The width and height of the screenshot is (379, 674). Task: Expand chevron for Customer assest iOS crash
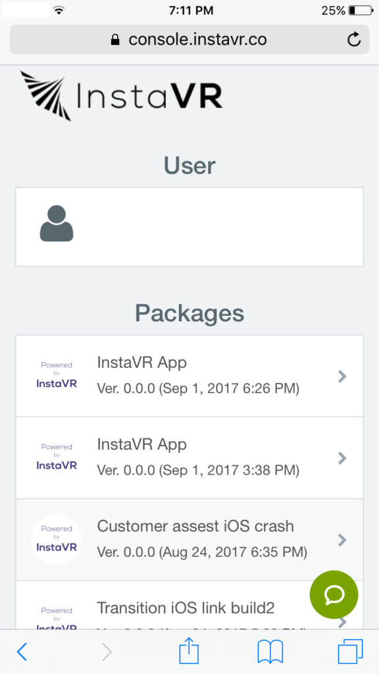click(x=342, y=540)
